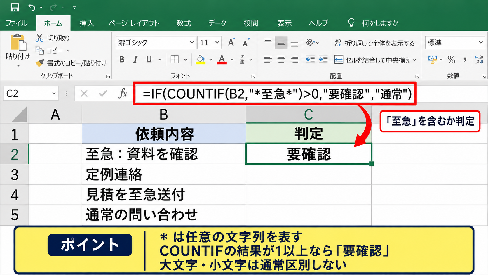Toggle bold formatting
488x275 pixels.
pos(122,60)
